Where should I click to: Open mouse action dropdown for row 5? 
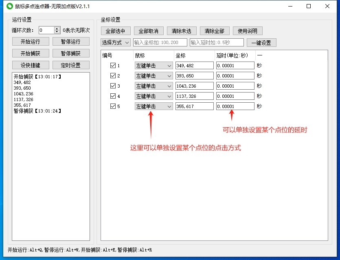point(154,106)
